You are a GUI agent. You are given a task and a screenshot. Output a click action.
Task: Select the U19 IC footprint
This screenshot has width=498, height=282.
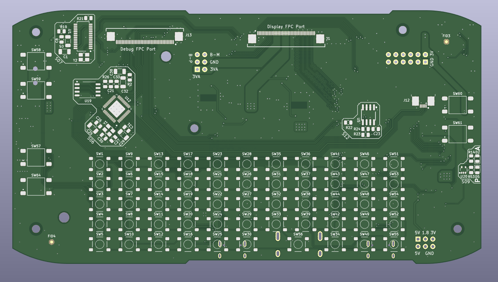point(87,89)
